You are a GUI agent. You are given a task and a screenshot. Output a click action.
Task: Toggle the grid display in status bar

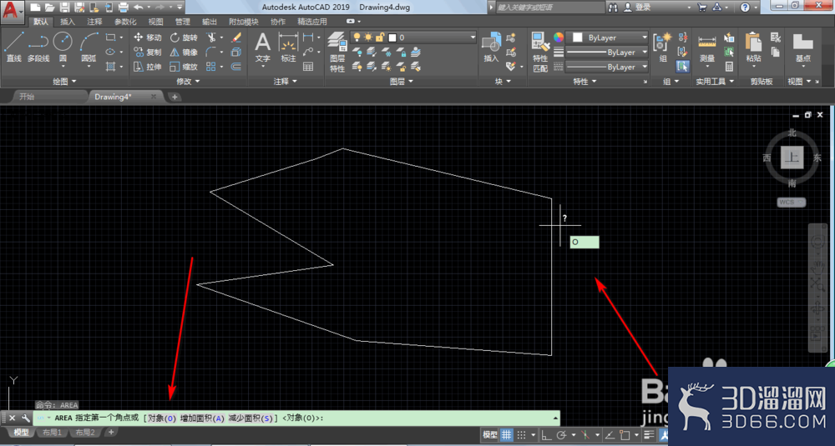(x=506, y=435)
